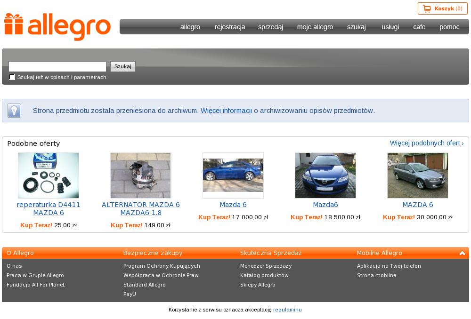
Task: Click the reperaturka D4411 product photo
Action: pyautogui.click(x=49, y=175)
